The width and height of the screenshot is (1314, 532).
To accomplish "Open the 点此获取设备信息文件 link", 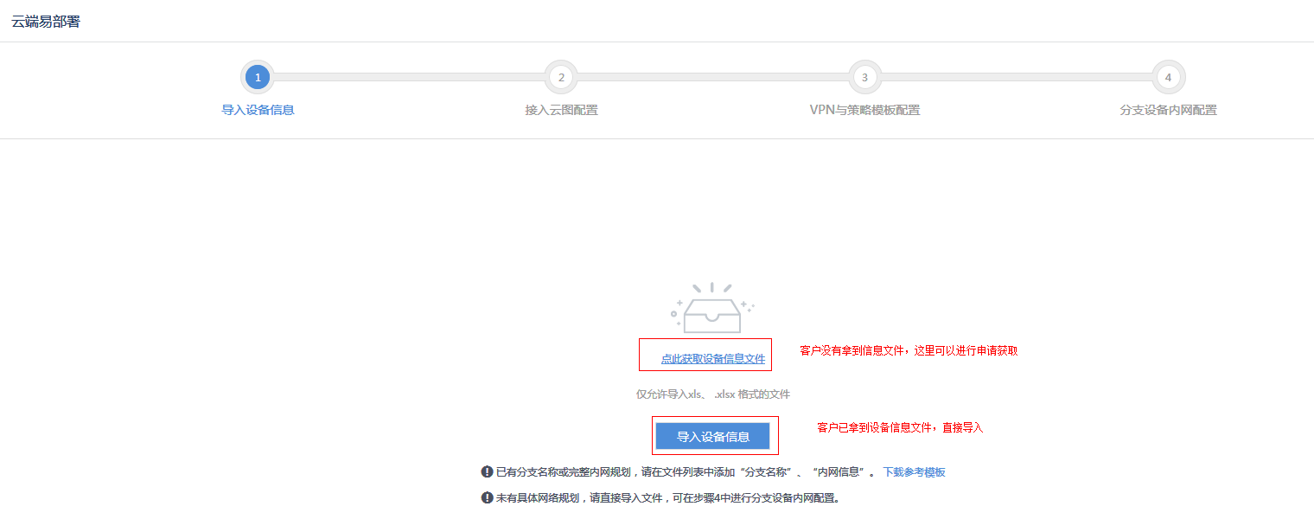I will coord(713,359).
